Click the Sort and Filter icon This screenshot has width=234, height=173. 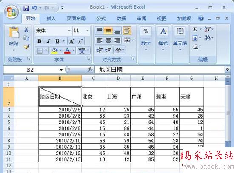coord(208,29)
